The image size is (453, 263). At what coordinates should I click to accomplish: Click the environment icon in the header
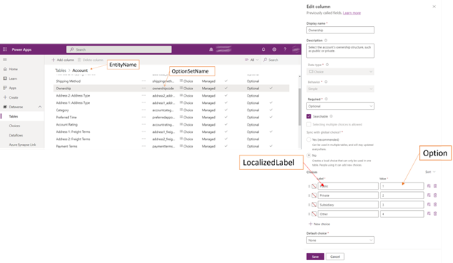click(211, 49)
